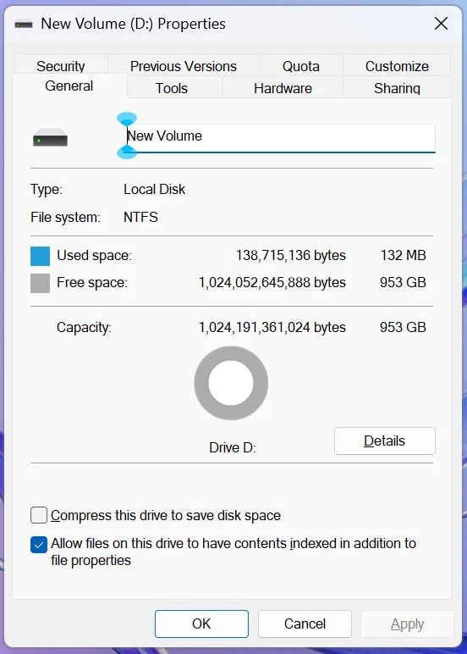Switch to the Security tab
The width and height of the screenshot is (467, 654).
61,65
